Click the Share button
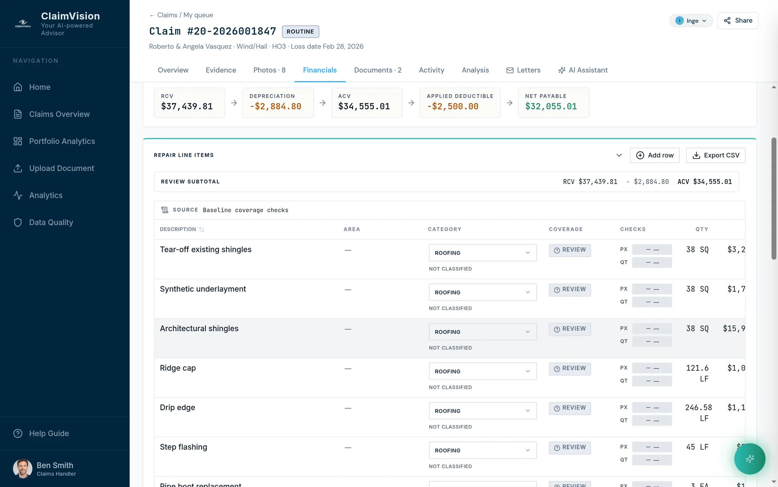 (738, 21)
